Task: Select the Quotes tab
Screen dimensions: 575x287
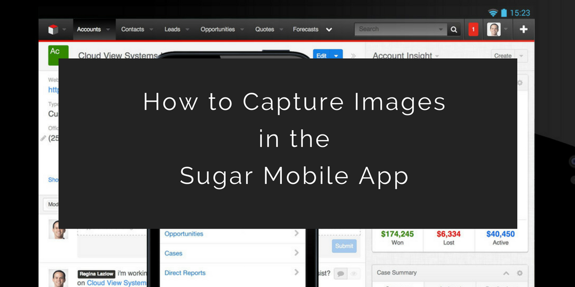Action: (x=265, y=29)
